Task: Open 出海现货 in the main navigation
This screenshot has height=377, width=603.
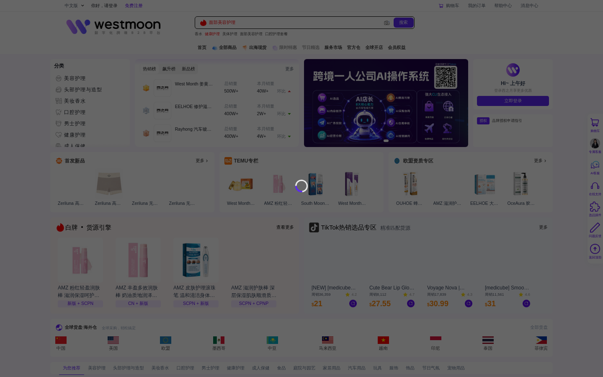Action: [255, 48]
